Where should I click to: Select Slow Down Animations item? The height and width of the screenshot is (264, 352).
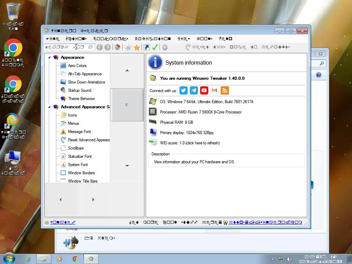tap(86, 82)
